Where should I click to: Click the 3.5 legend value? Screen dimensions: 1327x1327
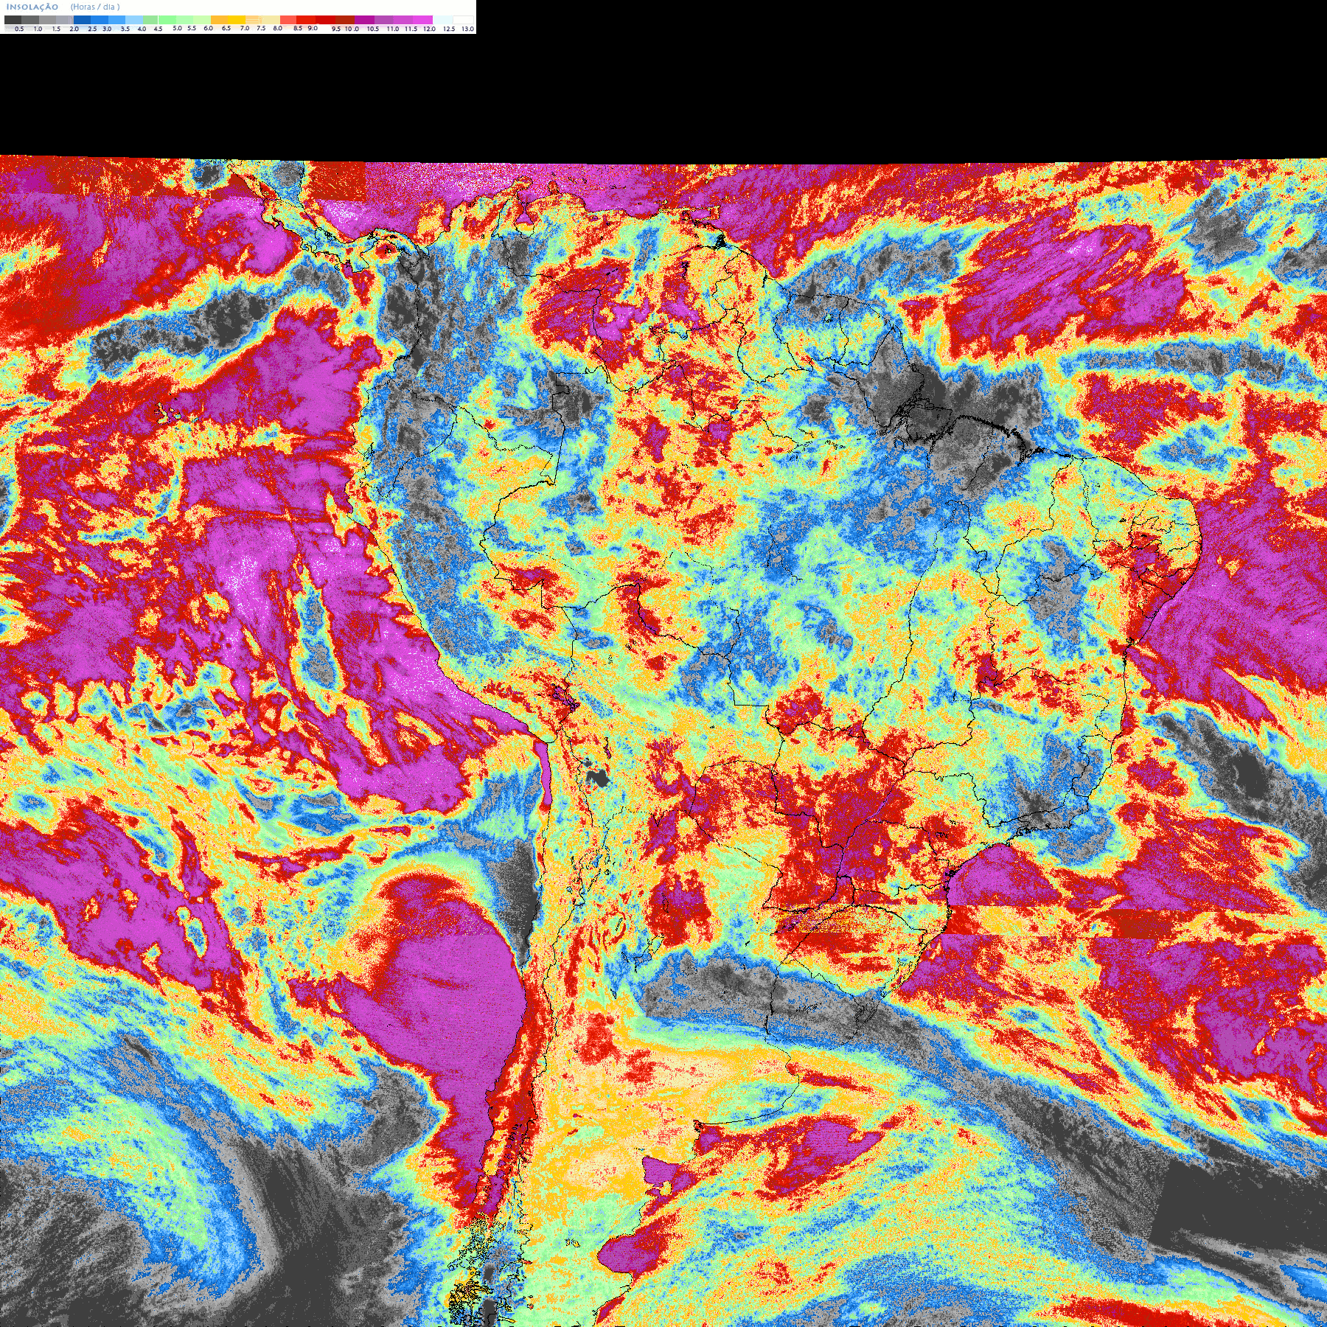125,29
